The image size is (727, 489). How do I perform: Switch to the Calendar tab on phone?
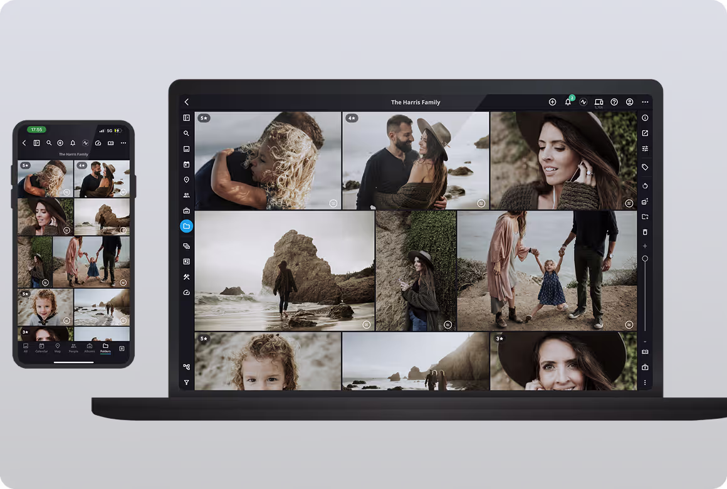41,348
